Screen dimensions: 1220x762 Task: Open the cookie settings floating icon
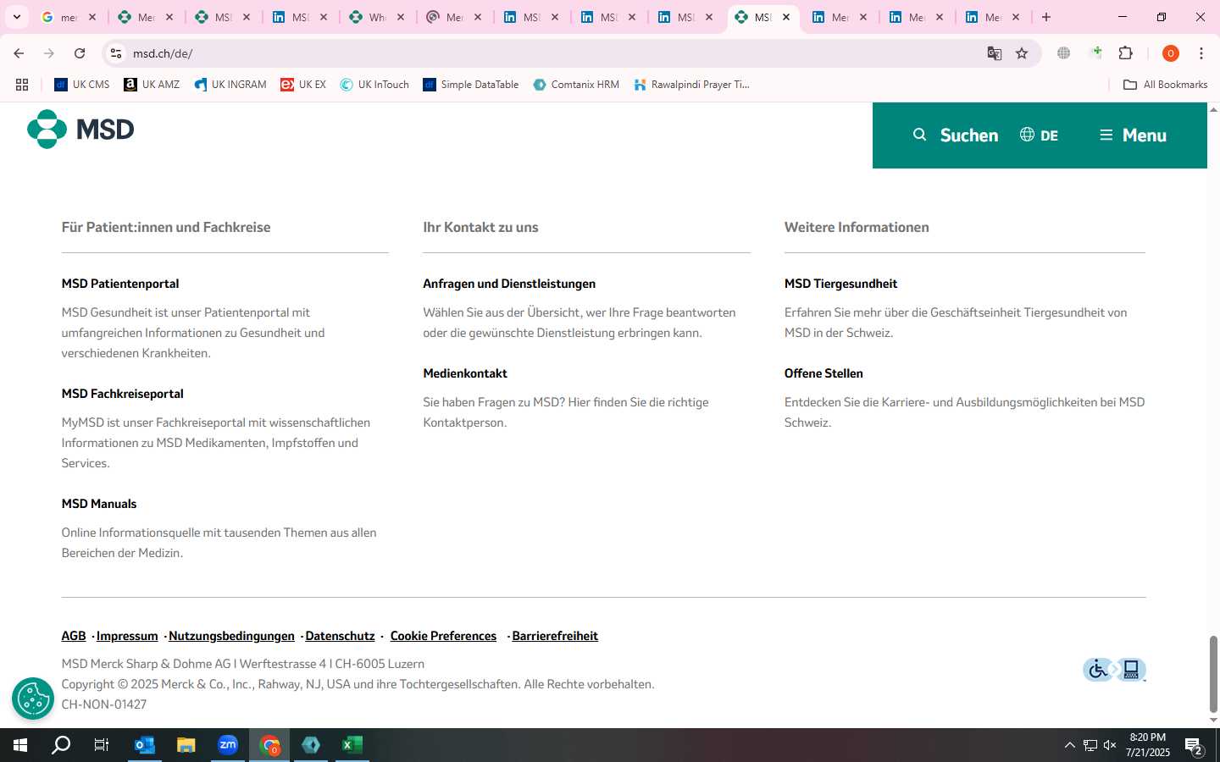point(33,698)
